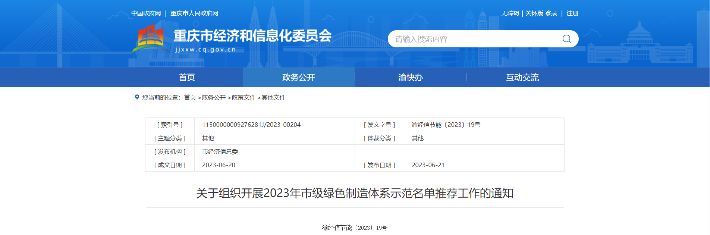Select 互动交流 in the navigation bar
The width and height of the screenshot is (710, 235).
tap(522, 77)
